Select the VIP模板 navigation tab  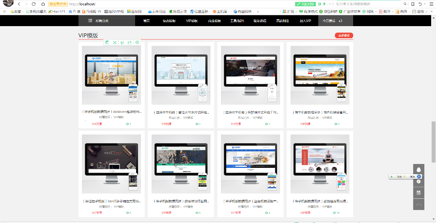point(191,21)
